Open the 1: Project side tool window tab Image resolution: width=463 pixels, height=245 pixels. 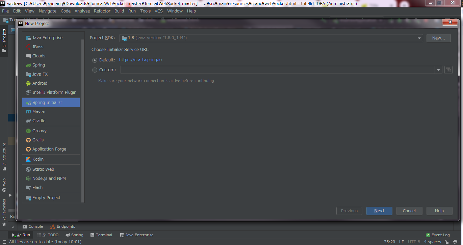pyautogui.click(x=4, y=40)
